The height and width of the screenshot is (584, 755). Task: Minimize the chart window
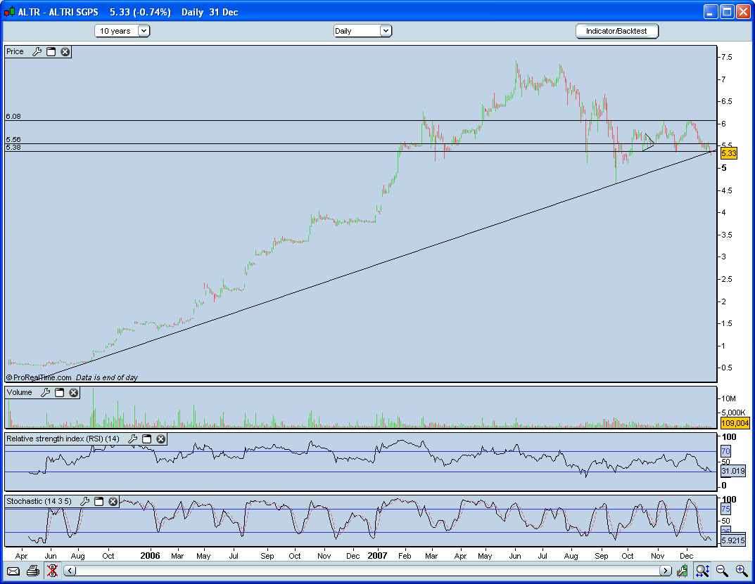pyautogui.click(x=711, y=12)
